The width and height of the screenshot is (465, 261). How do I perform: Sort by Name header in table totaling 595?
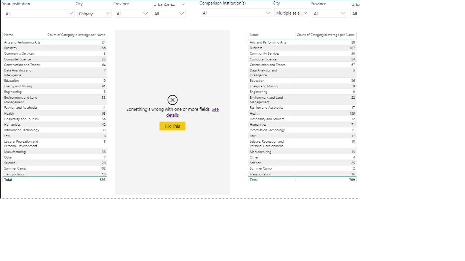(9, 35)
